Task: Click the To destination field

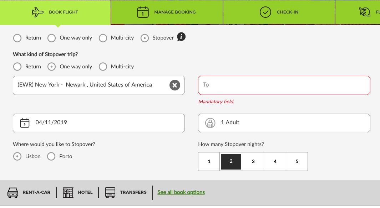Action: pyautogui.click(x=284, y=85)
